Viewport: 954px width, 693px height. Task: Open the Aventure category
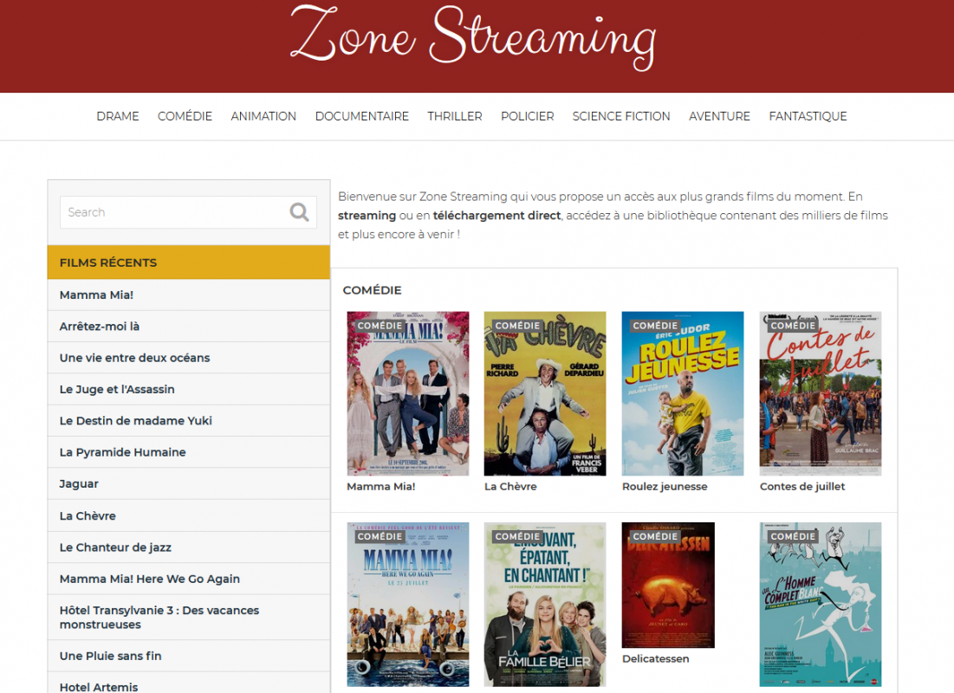[719, 116]
